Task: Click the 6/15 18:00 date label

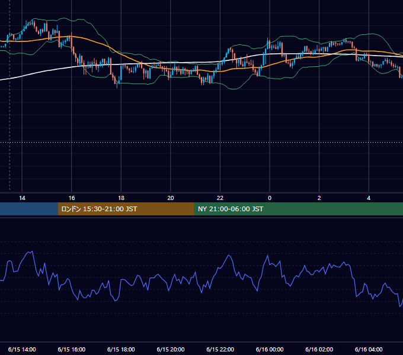Action: 121,349
